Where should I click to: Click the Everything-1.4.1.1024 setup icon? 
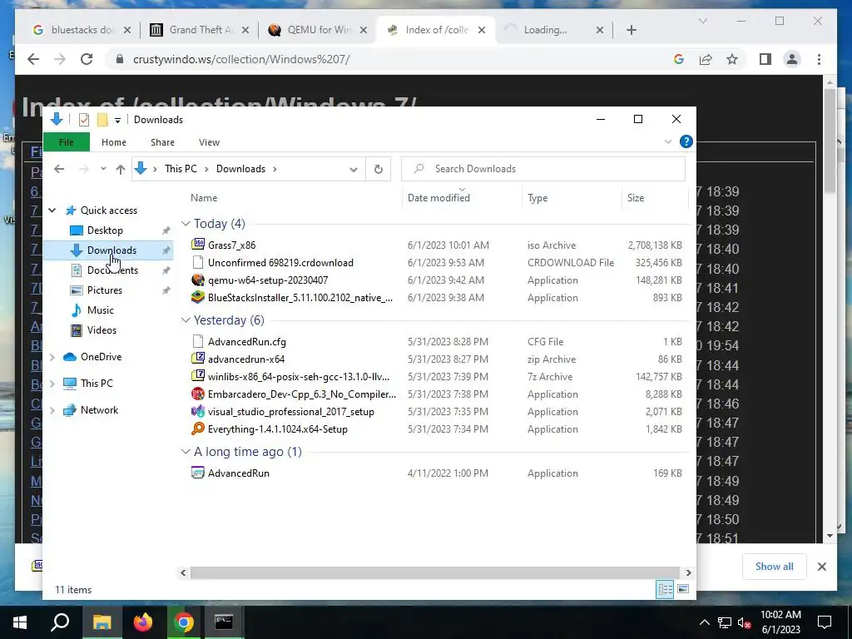[198, 428]
